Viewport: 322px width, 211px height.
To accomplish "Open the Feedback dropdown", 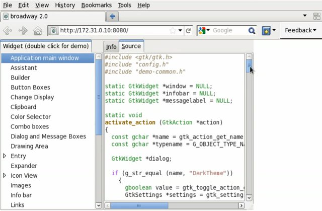I will (300, 30).
